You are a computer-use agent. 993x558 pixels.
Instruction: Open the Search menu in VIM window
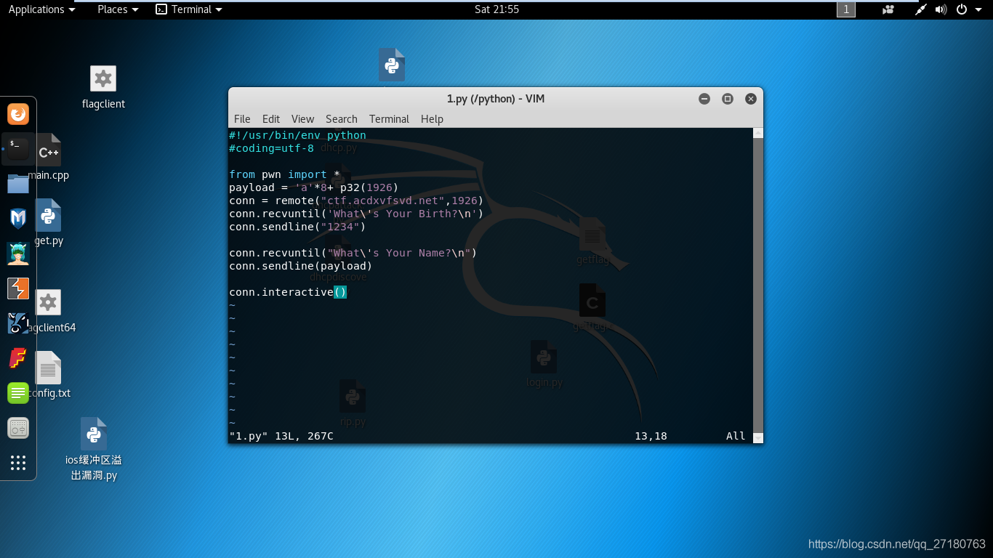(342, 119)
